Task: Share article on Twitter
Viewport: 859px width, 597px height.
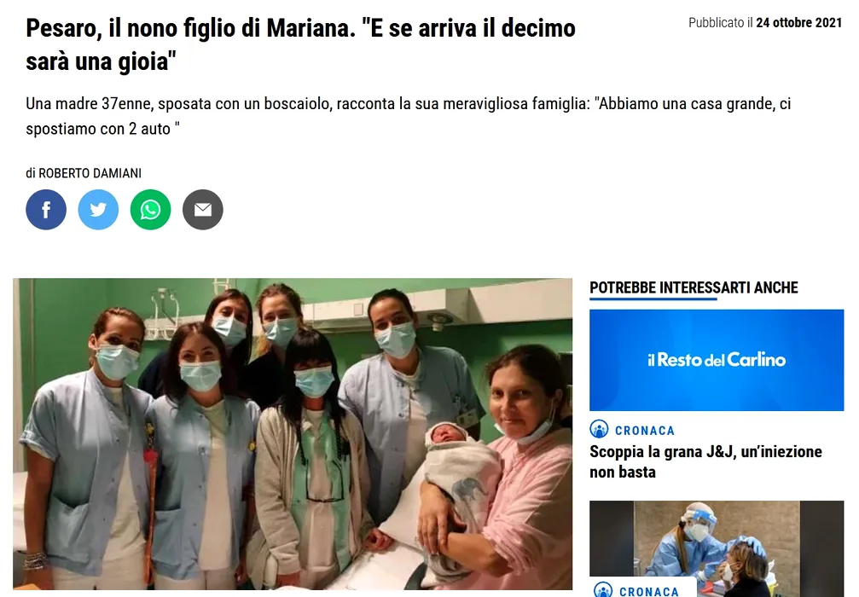Action: point(98,210)
